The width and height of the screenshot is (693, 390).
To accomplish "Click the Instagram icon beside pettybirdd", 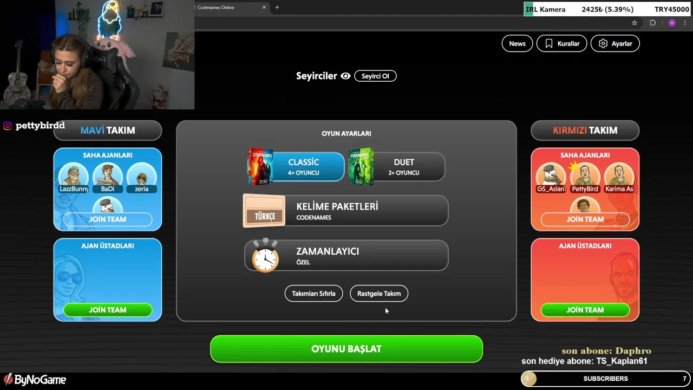I will click(8, 126).
